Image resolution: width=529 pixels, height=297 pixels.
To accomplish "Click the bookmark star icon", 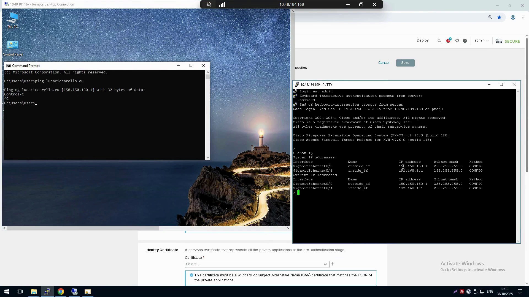I will pyautogui.click(x=499, y=17).
